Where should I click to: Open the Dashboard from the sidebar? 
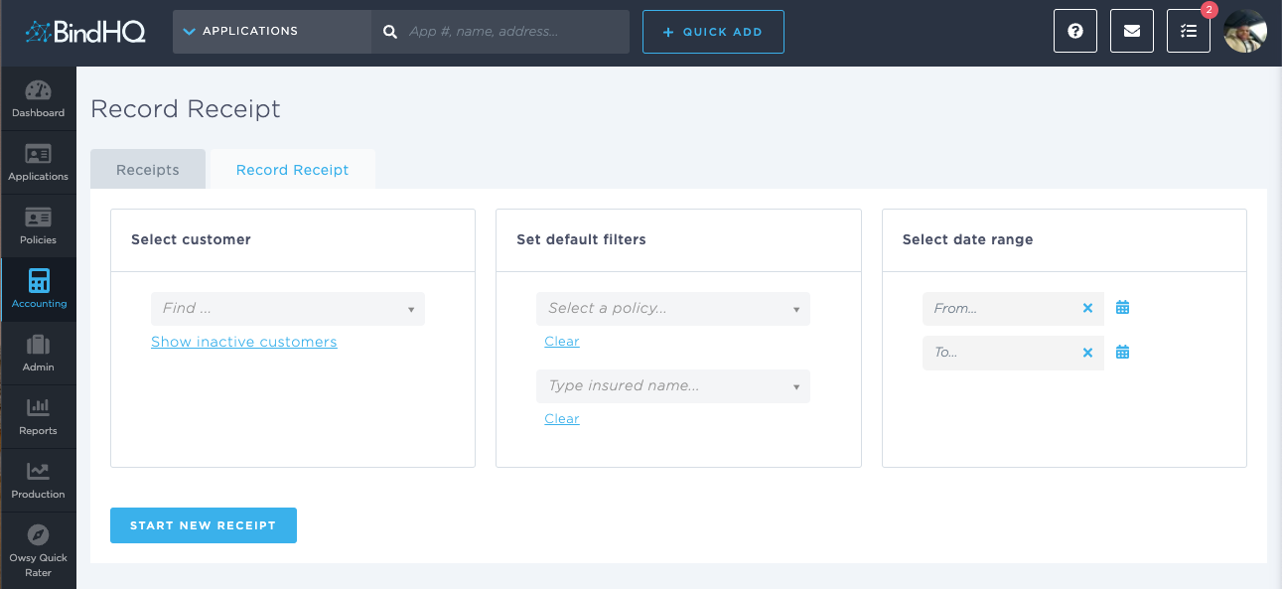(x=38, y=98)
